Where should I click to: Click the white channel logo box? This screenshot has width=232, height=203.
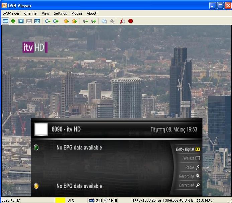(41, 129)
